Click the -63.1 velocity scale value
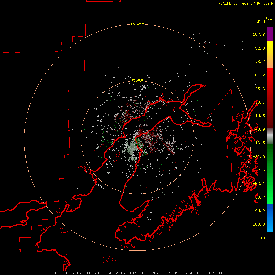Screen dimensions: 275x275 coord(259,184)
